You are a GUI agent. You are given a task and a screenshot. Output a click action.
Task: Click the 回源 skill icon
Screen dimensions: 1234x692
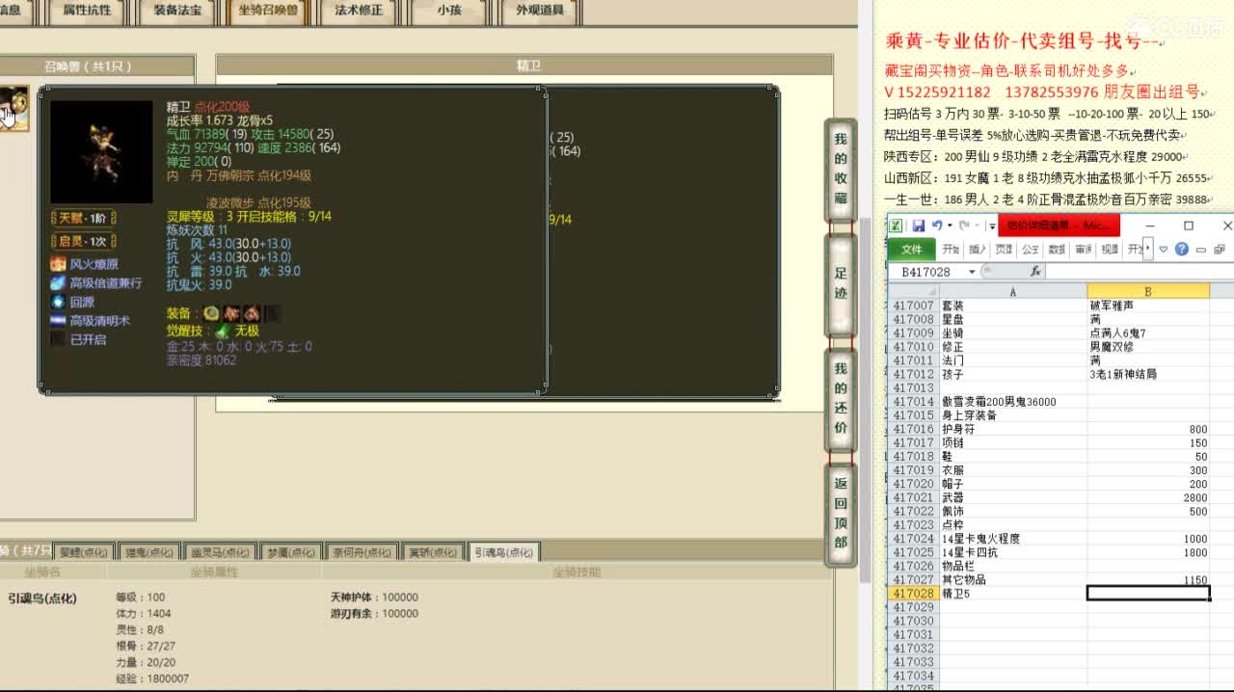[x=58, y=302]
